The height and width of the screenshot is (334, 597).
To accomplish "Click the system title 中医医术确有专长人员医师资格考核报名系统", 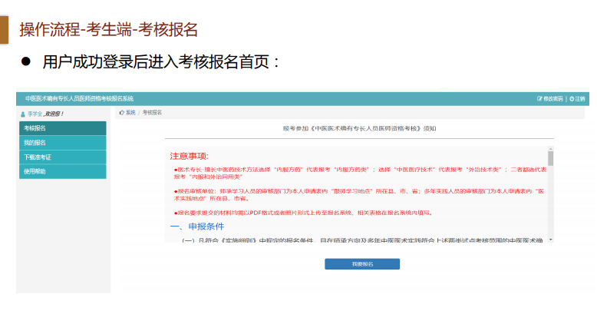I will [79, 99].
